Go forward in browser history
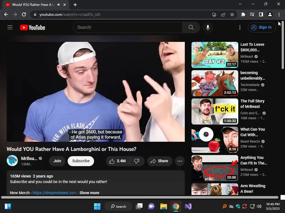 pyautogui.click(x=15, y=14)
